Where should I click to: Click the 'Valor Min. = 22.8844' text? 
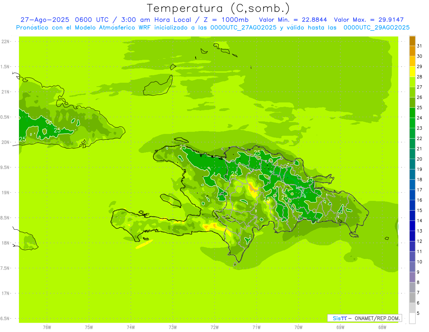point(293,20)
